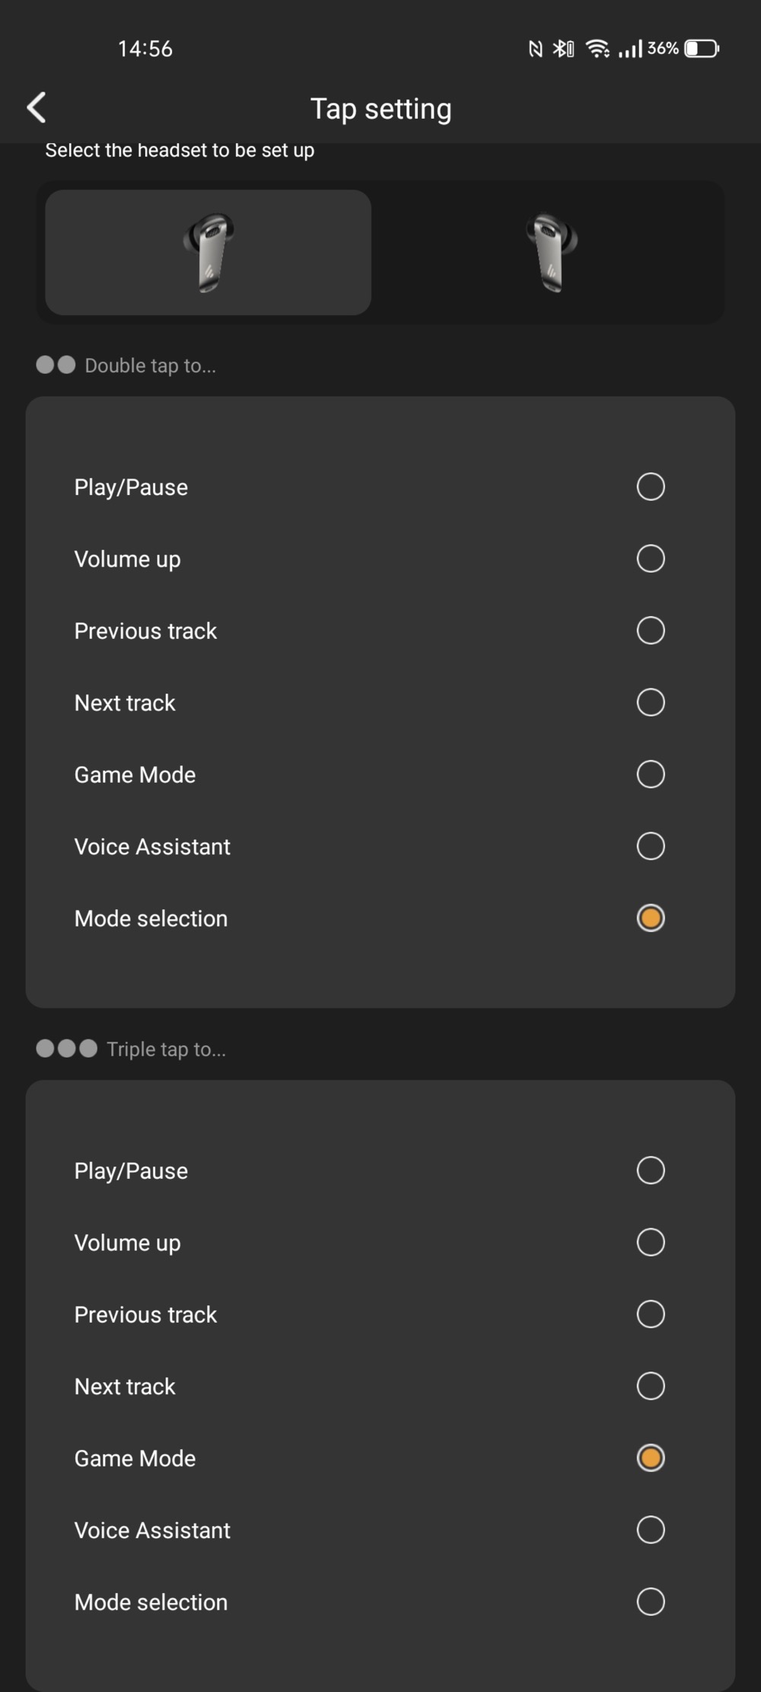761x1692 pixels.
Task: Tap the cellular signal bars icon
Action: click(630, 49)
